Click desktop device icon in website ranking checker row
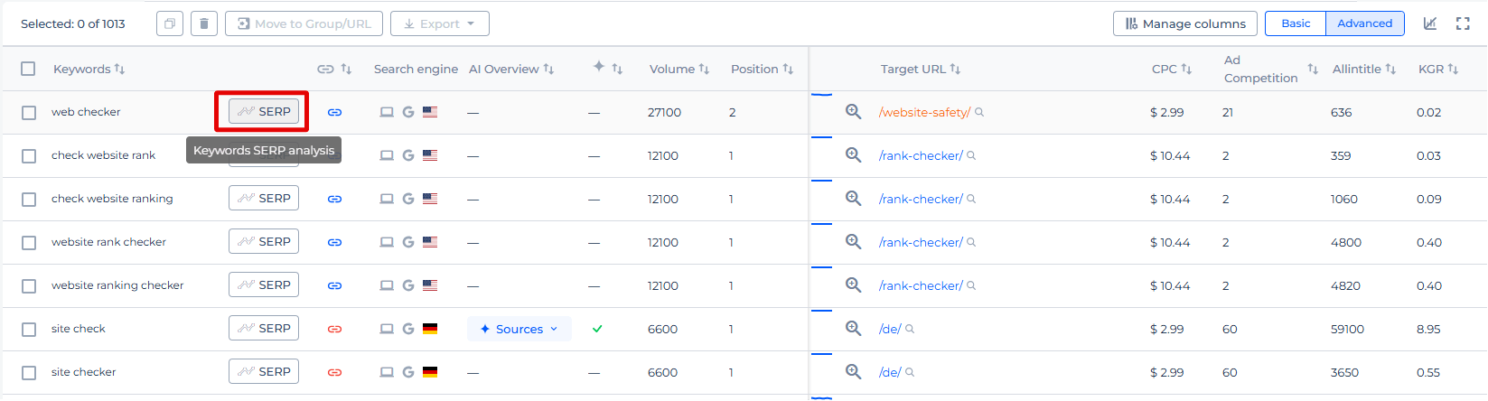Viewport: 1488px width, 401px height. point(387,285)
